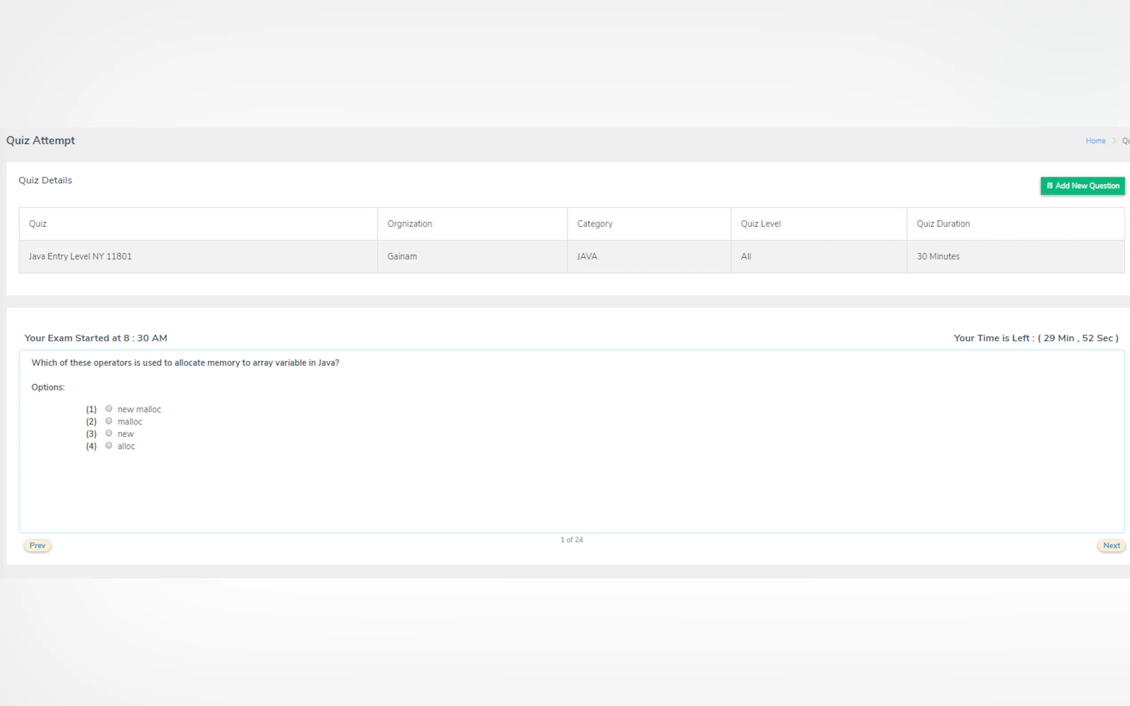Click the Quiz column header
Image resolution: width=1130 pixels, height=706 pixels.
[x=38, y=224]
